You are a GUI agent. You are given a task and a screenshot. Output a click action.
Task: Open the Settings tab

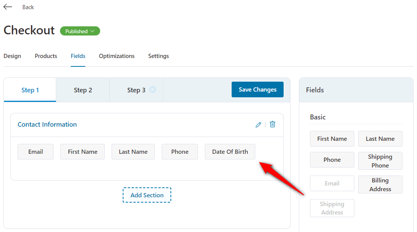coord(159,56)
